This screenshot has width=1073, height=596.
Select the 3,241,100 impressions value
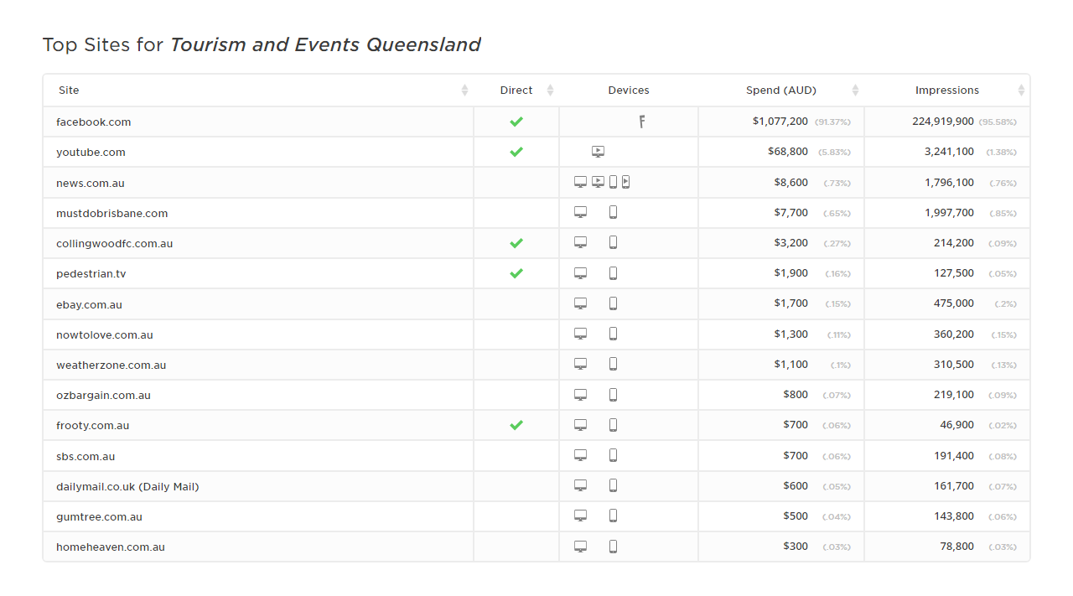pos(950,152)
